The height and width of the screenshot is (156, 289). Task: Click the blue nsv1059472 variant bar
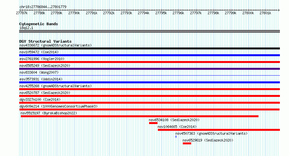(149, 55)
